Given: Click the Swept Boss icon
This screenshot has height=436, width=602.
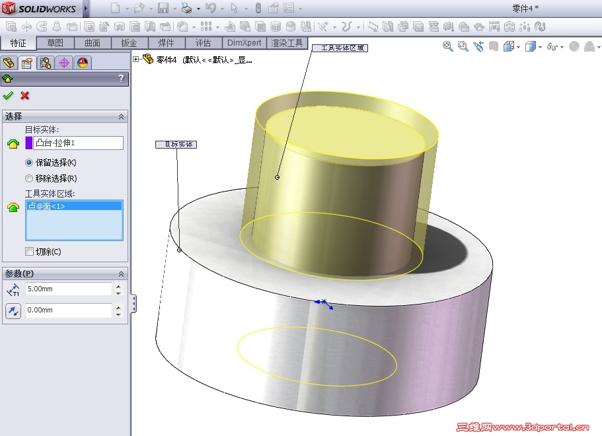Looking at the screenshot, I should pos(42,26).
